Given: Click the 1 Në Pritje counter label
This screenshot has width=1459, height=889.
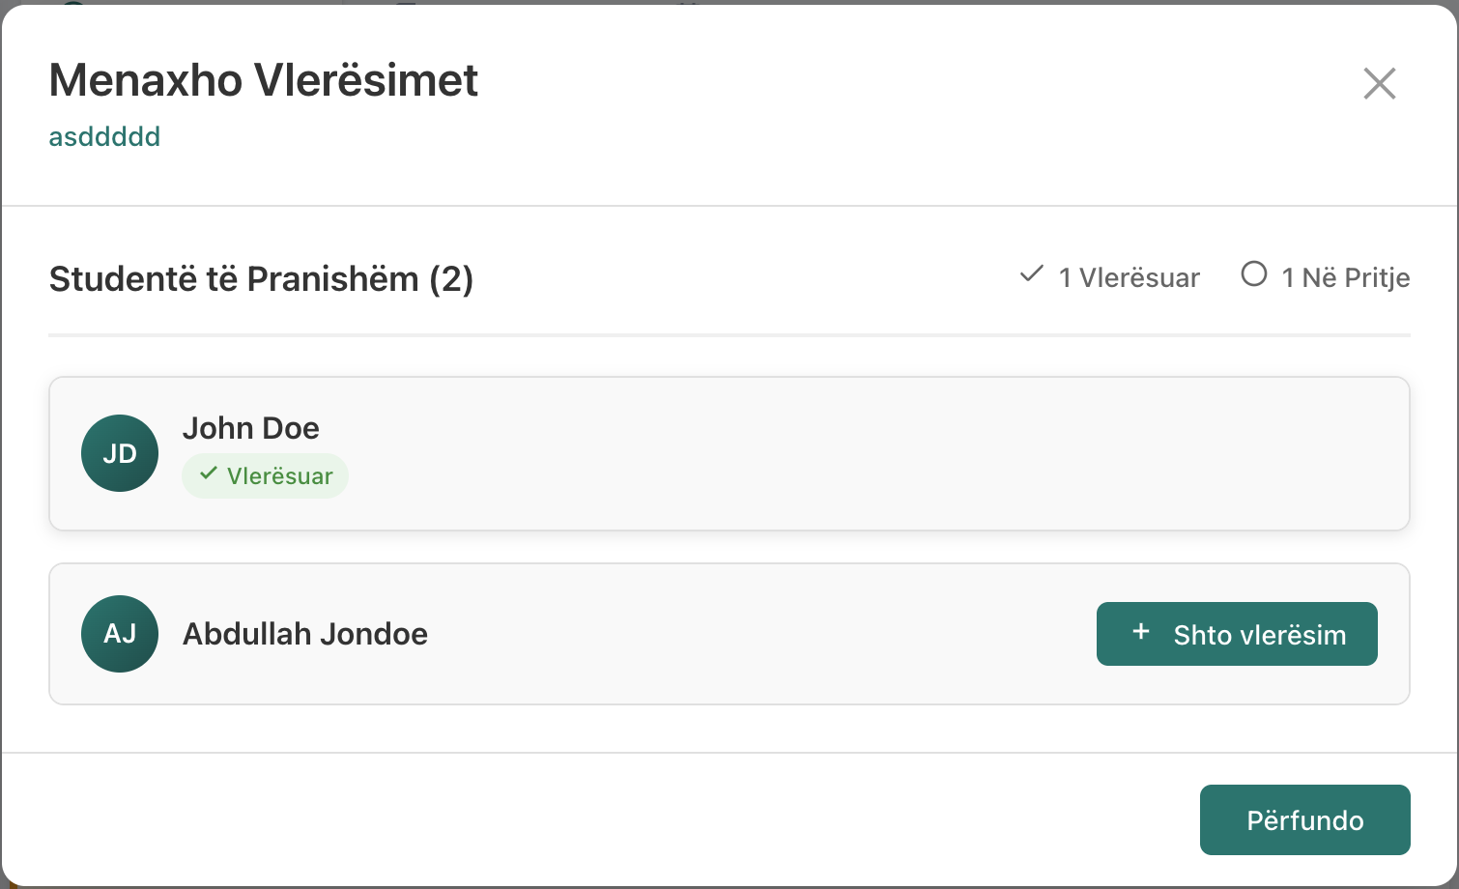Looking at the screenshot, I should 1345,278.
